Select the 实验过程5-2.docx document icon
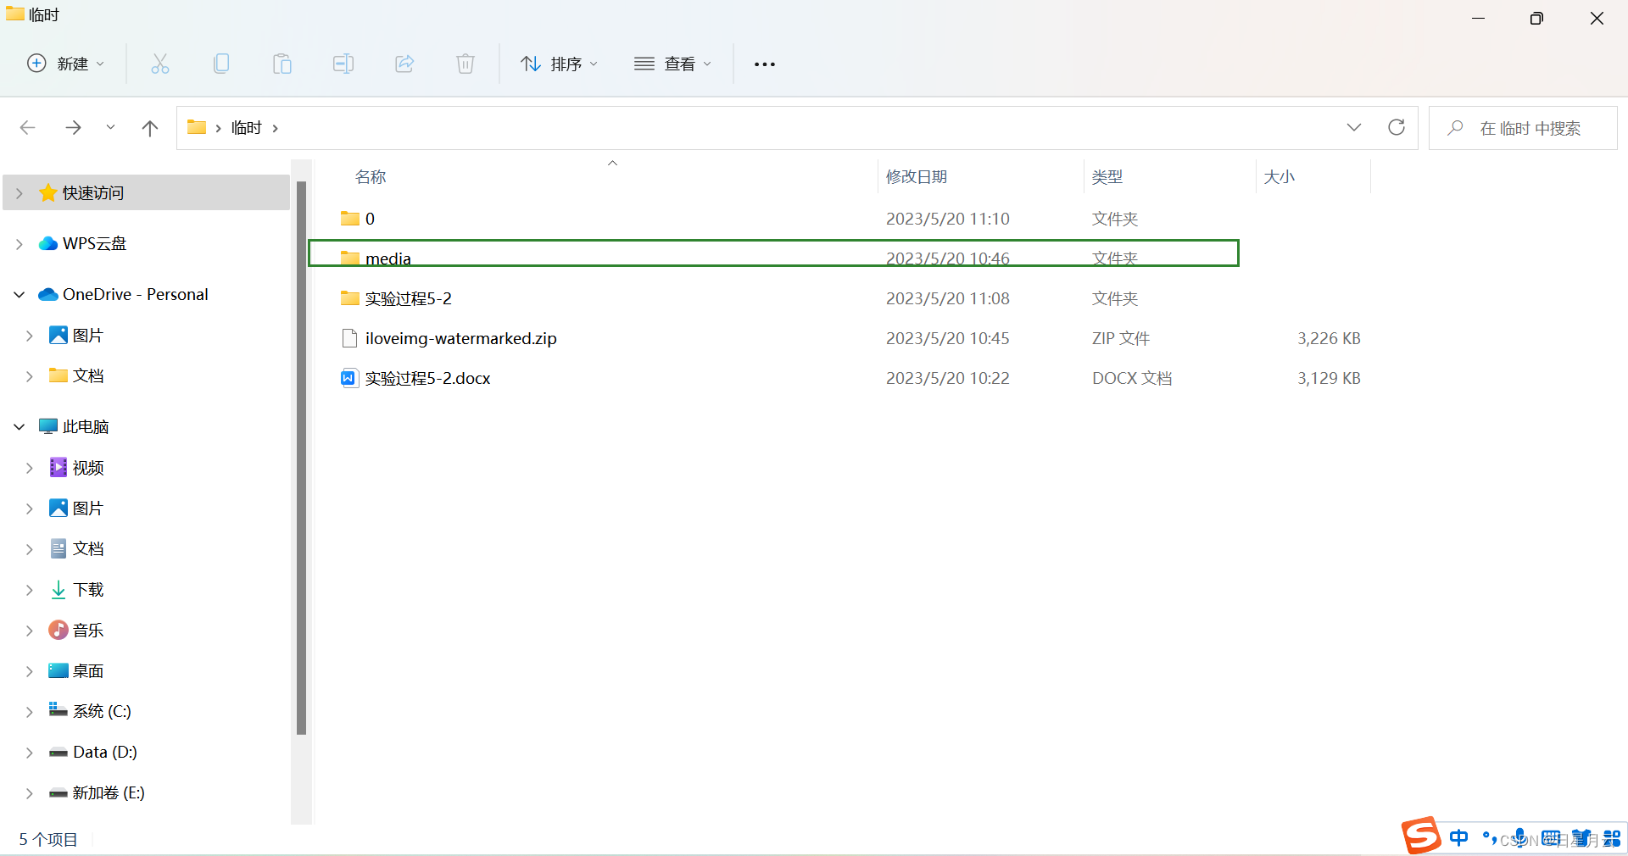This screenshot has height=856, width=1628. (x=349, y=378)
